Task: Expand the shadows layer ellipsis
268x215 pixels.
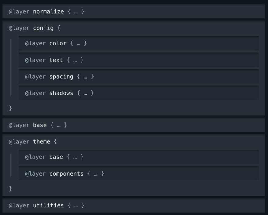Action: [x=85, y=93]
